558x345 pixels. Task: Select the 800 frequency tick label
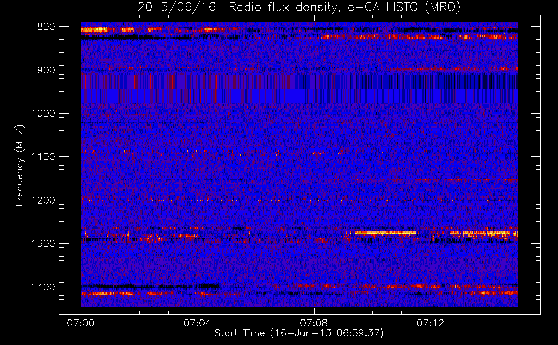tap(46, 27)
